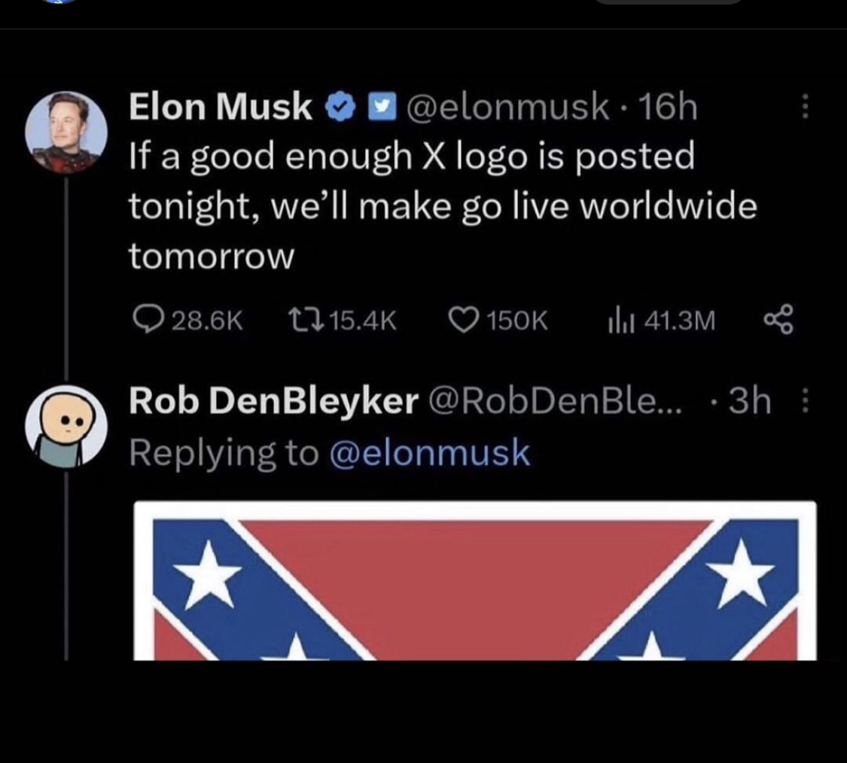The image size is (847, 763).
Task: Open Elon Musk's profile picture
Action: (x=66, y=132)
